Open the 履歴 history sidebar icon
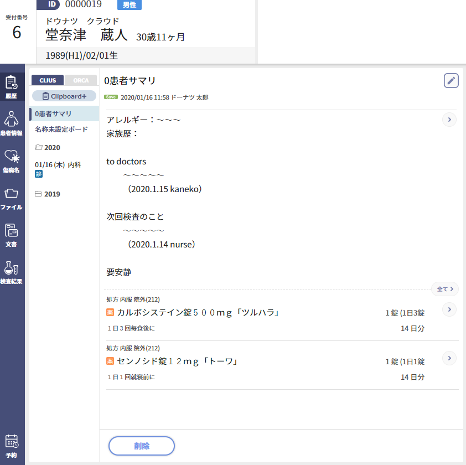The image size is (466, 465). click(11, 87)
